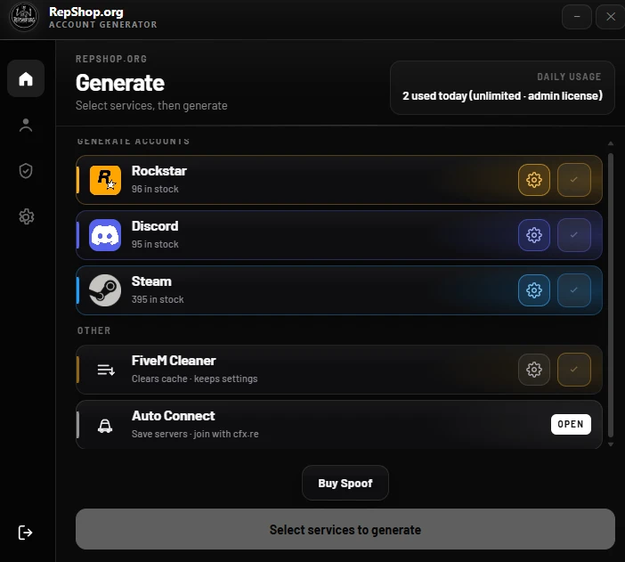
Task: Open the Home page in the sidebar
Action: (x=26, y=78)
